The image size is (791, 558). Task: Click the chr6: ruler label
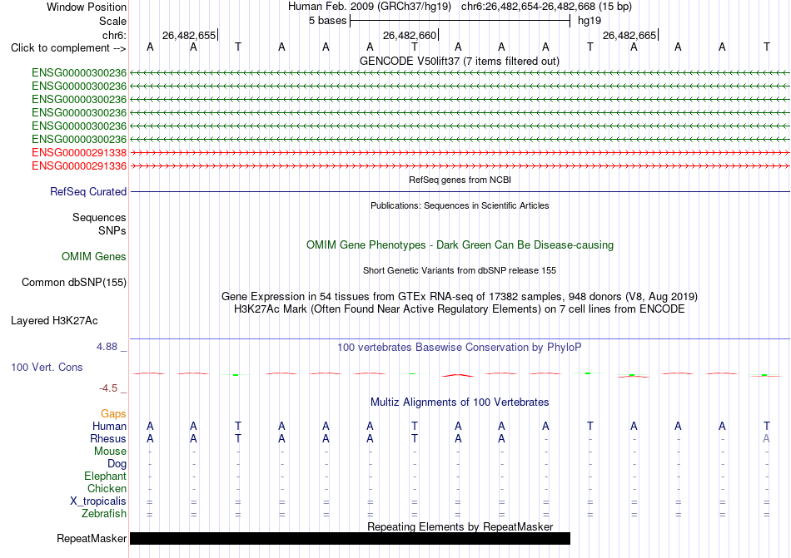114,35
